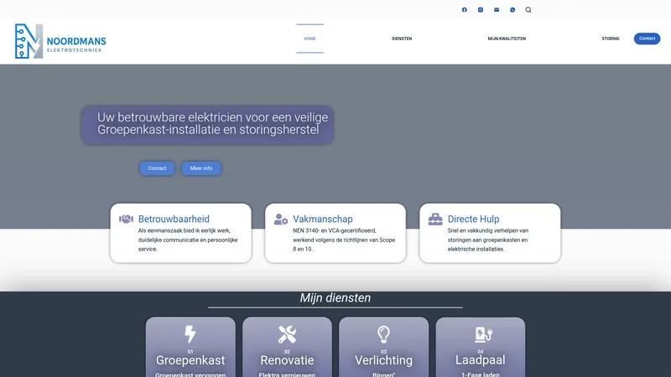Open the Diensten menu item
671x377 pixels.
[402, 39]
